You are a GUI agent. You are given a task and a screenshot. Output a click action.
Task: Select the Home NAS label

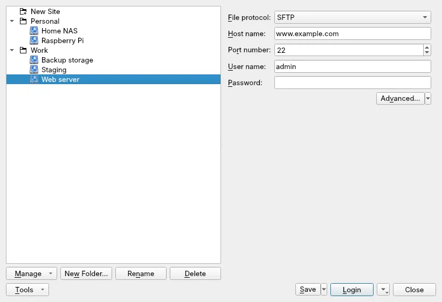[59, 31]
